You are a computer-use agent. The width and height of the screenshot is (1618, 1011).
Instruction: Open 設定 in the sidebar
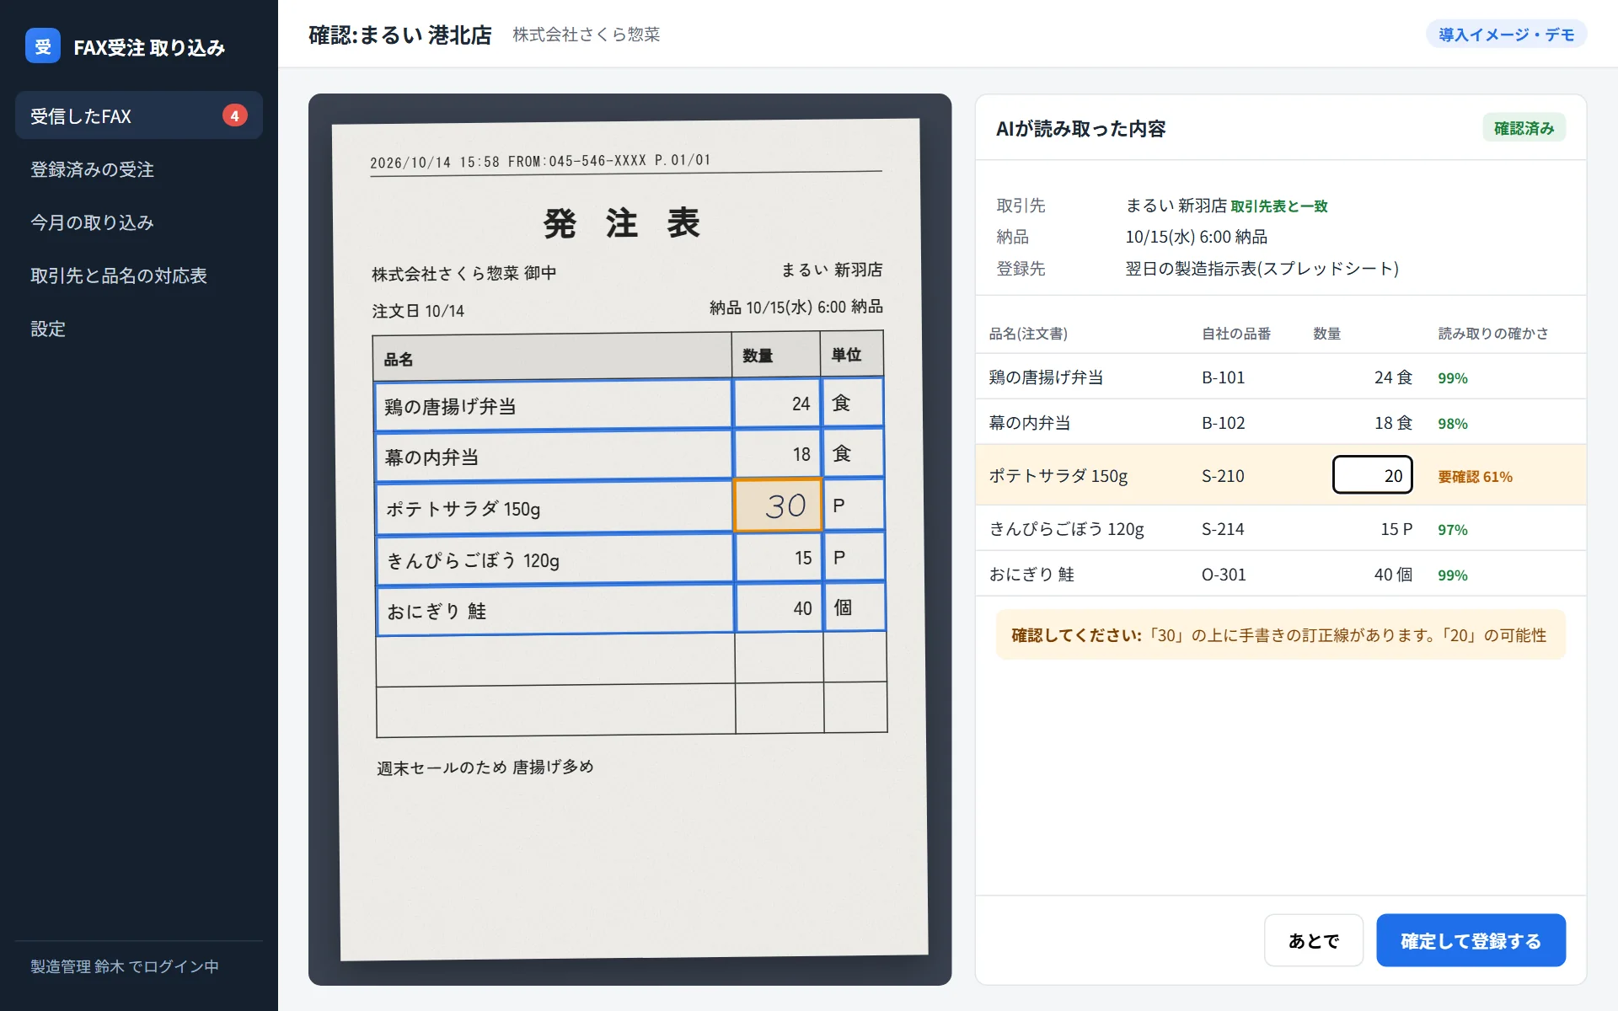(139, 329)
